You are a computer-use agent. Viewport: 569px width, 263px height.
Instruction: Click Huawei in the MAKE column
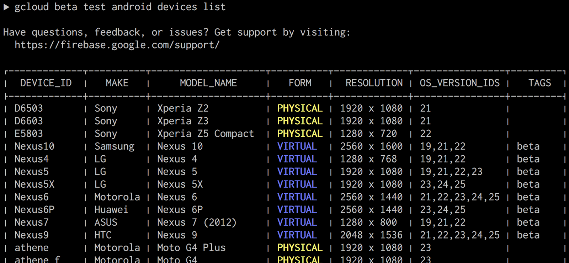pos(111,210)
